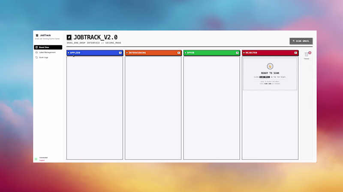Click bold SCAN LOGS text in hint card

pyautogui.click(x=268, y=84)
